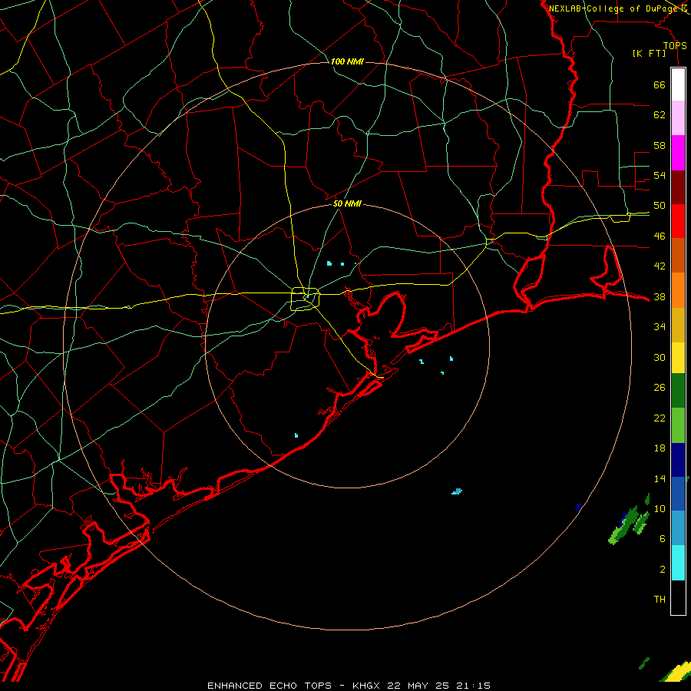
Task: Click the "[K FT]" units label
Action: pyautogui.click(x=649, y=54)
